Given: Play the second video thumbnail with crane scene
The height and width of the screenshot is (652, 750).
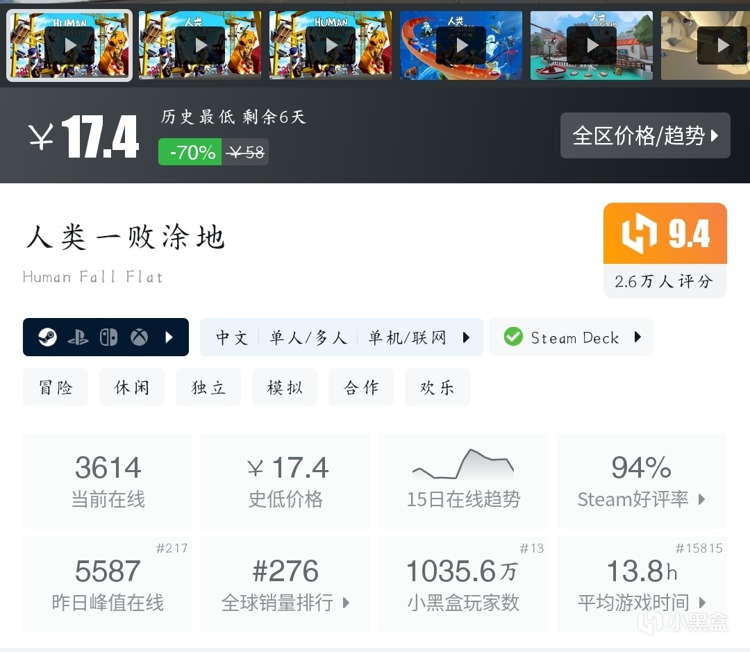Looking at the screenshot, I should [x=200, y=45].
